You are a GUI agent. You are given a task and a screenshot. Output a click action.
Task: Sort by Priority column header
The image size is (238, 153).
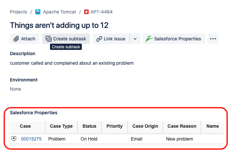(114, 126)
